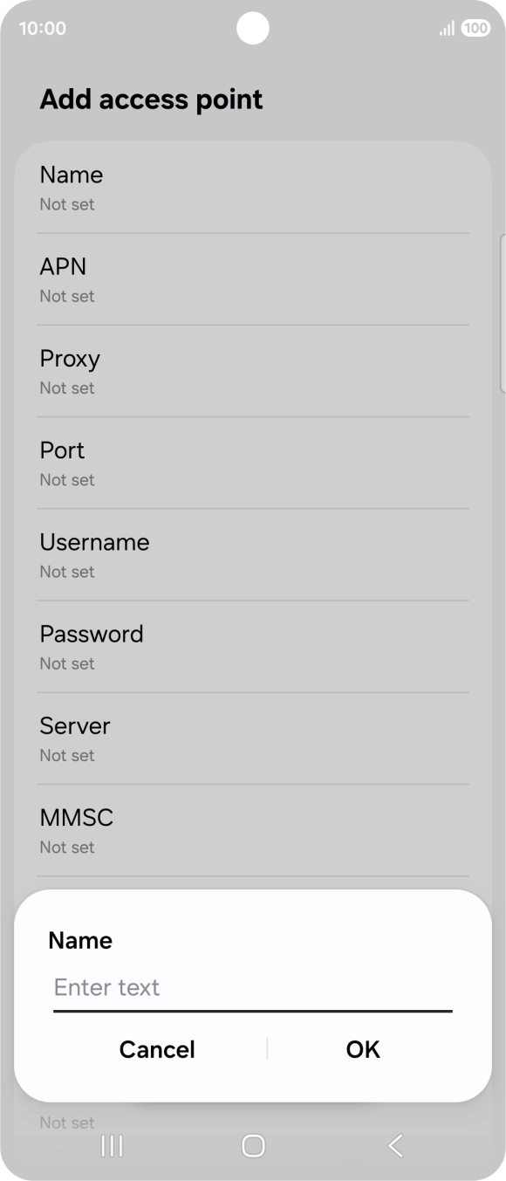Open the APN setting row

(253, 279)
